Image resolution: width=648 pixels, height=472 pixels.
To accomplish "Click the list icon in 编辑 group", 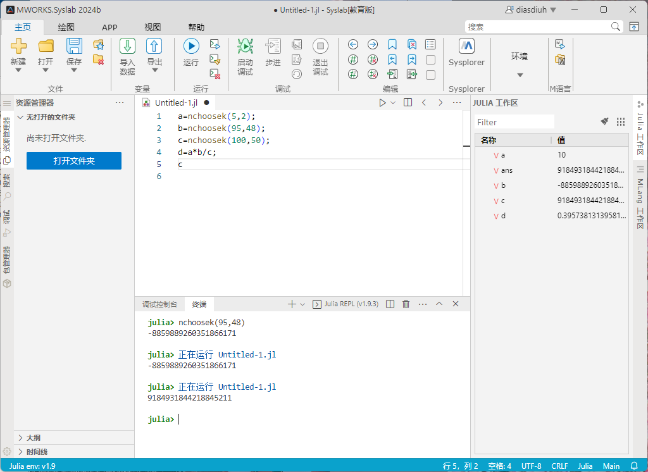I will 430,44.
